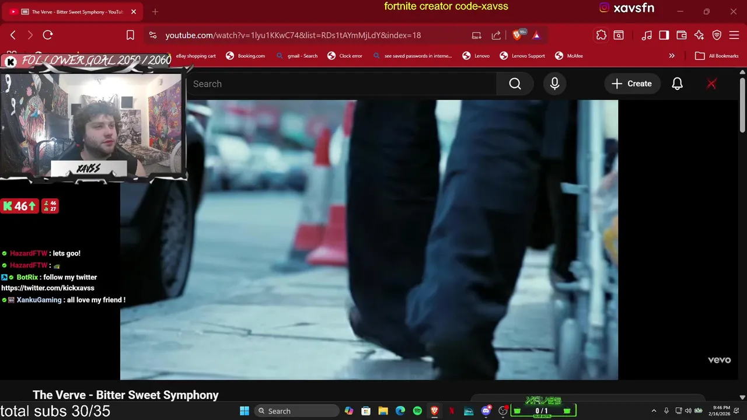Viewport: 747px width, 420px height.
Task: Open Brave Rewards triangle icon
Action: pyautogui.click(x=536, y=35)
